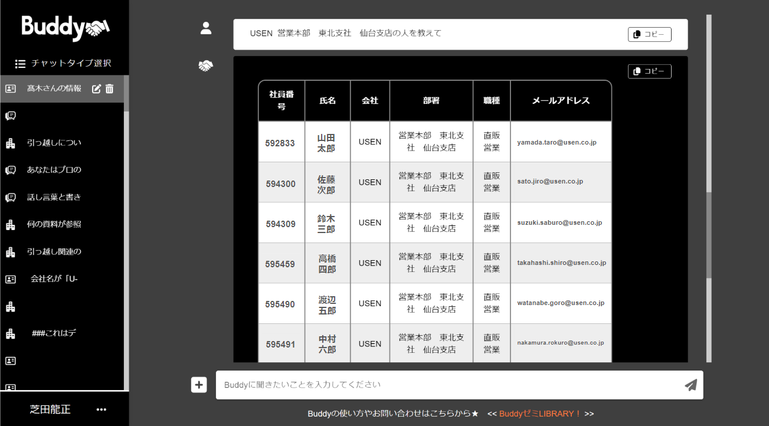This screenshot has width=769, height=426.
Task: Click the メールアドレス column header
Action: (561, 100)
